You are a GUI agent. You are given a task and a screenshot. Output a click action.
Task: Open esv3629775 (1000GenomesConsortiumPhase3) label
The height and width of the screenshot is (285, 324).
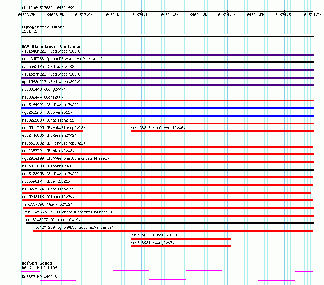(68, 212)
